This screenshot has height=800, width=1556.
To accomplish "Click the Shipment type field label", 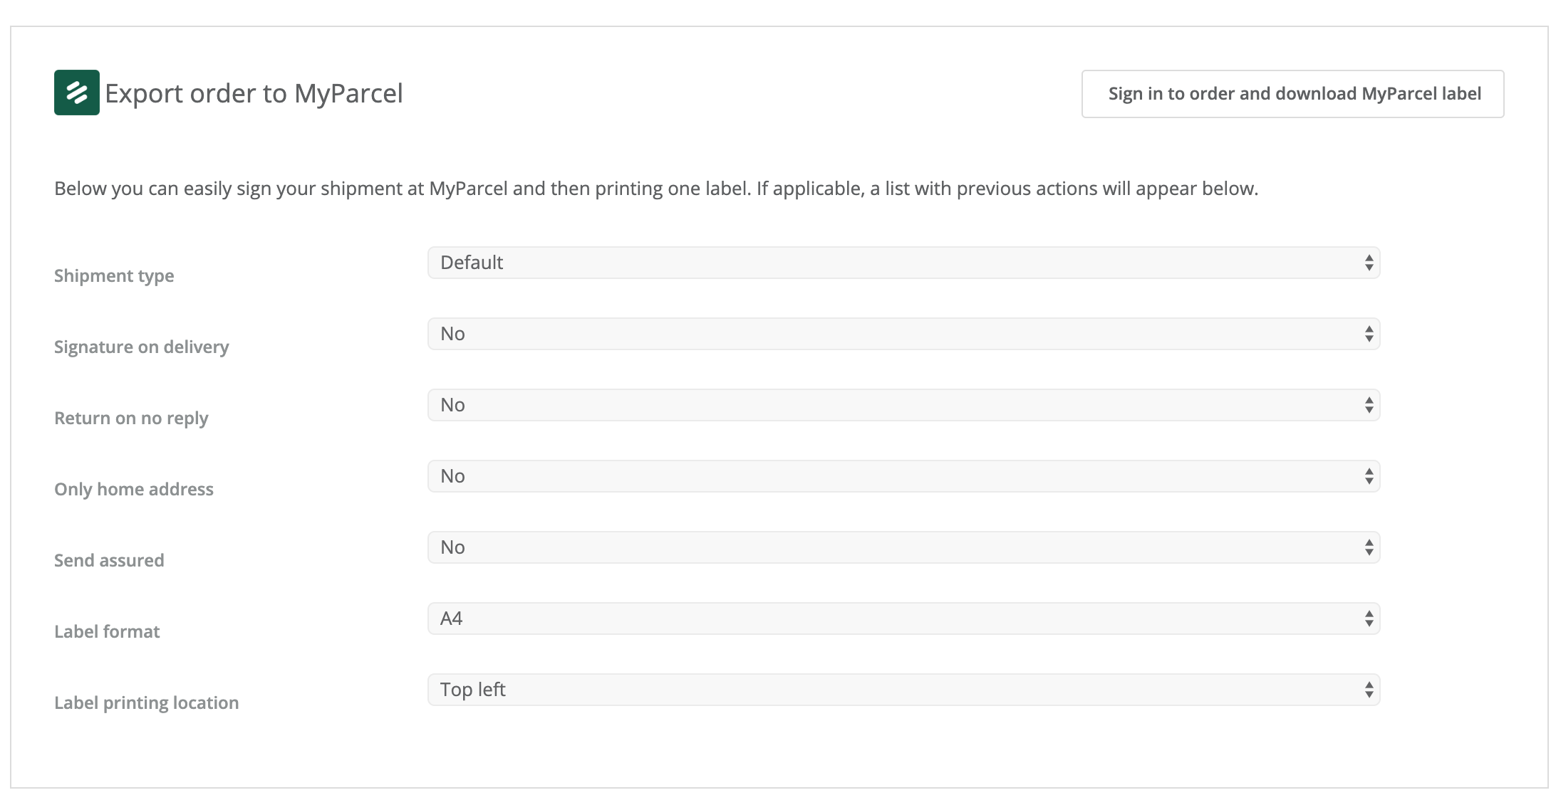I will [114, 275].
